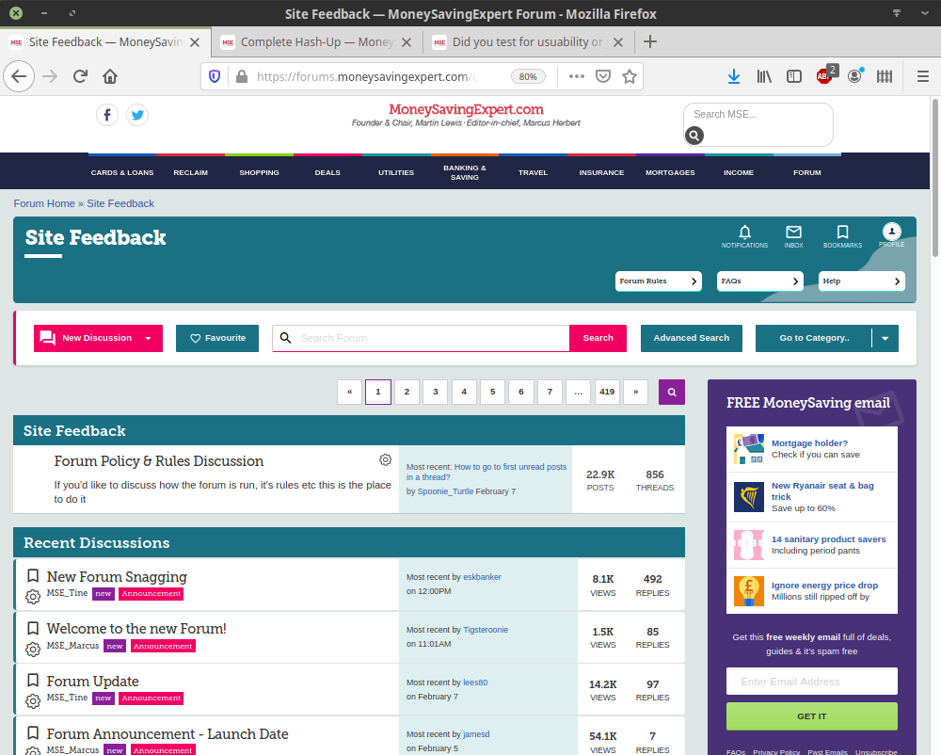The width and height of the screenshot is (941, 755).
Task: Go to pagination page 2
Action: (x=407, y=392)
